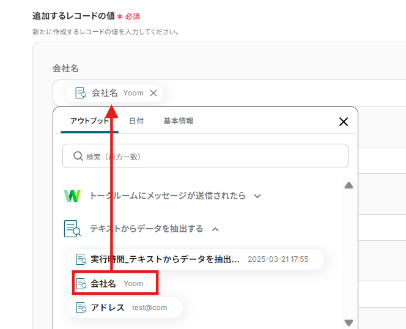Expand トークルームにメッセージが送信されたら section

pos(257,196)
